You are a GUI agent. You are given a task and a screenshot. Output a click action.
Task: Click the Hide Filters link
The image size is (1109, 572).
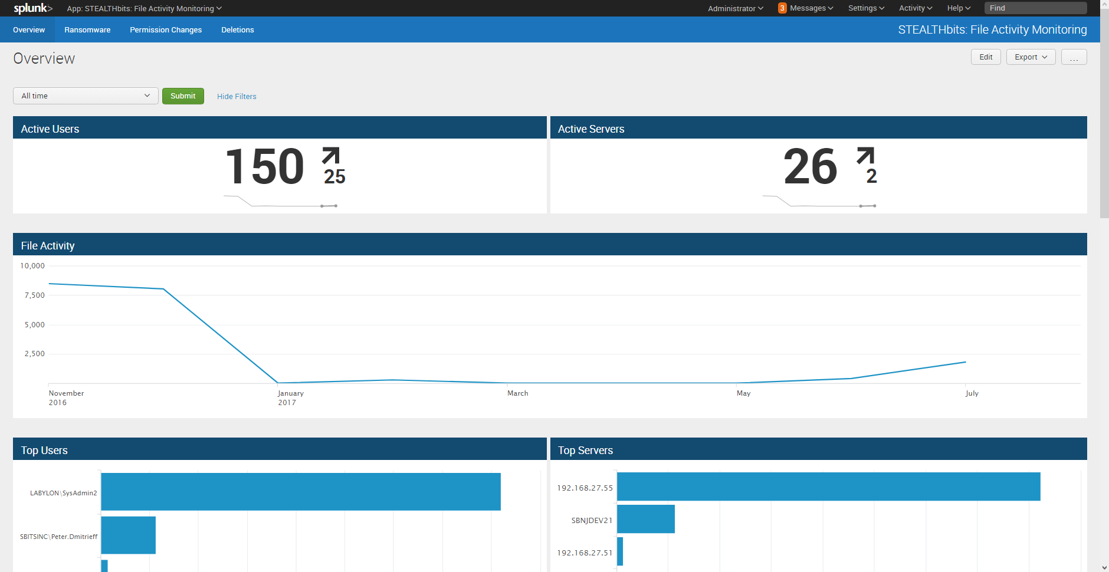237,97
